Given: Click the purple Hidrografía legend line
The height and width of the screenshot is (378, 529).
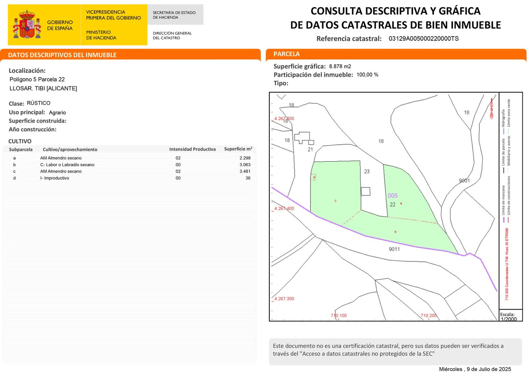Looking at the screenshot, I should pyautogui.click(x=503, y=131).
